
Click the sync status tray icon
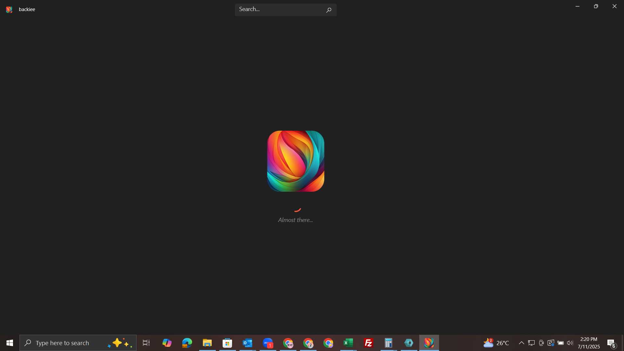(x=551, y=343)
